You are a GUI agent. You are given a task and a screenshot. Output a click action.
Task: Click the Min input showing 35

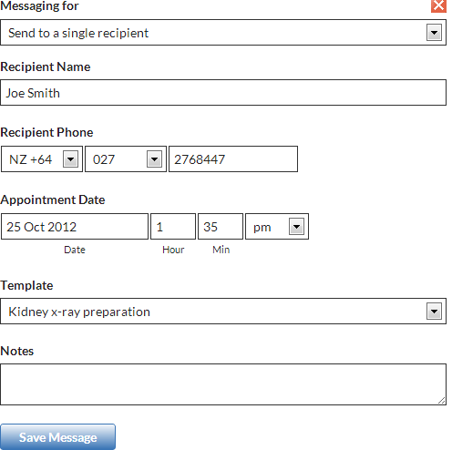click(x=221, y=227)
